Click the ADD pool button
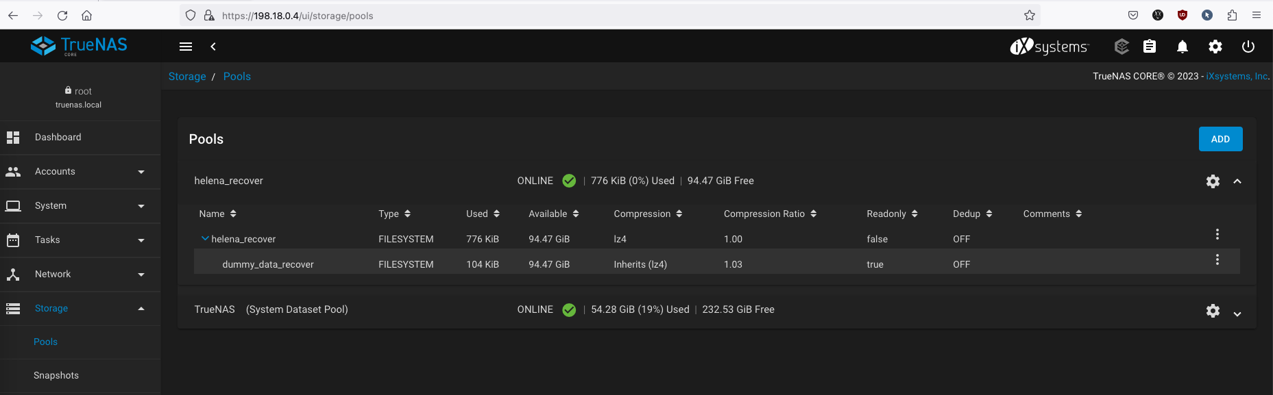 (1220, 139)
